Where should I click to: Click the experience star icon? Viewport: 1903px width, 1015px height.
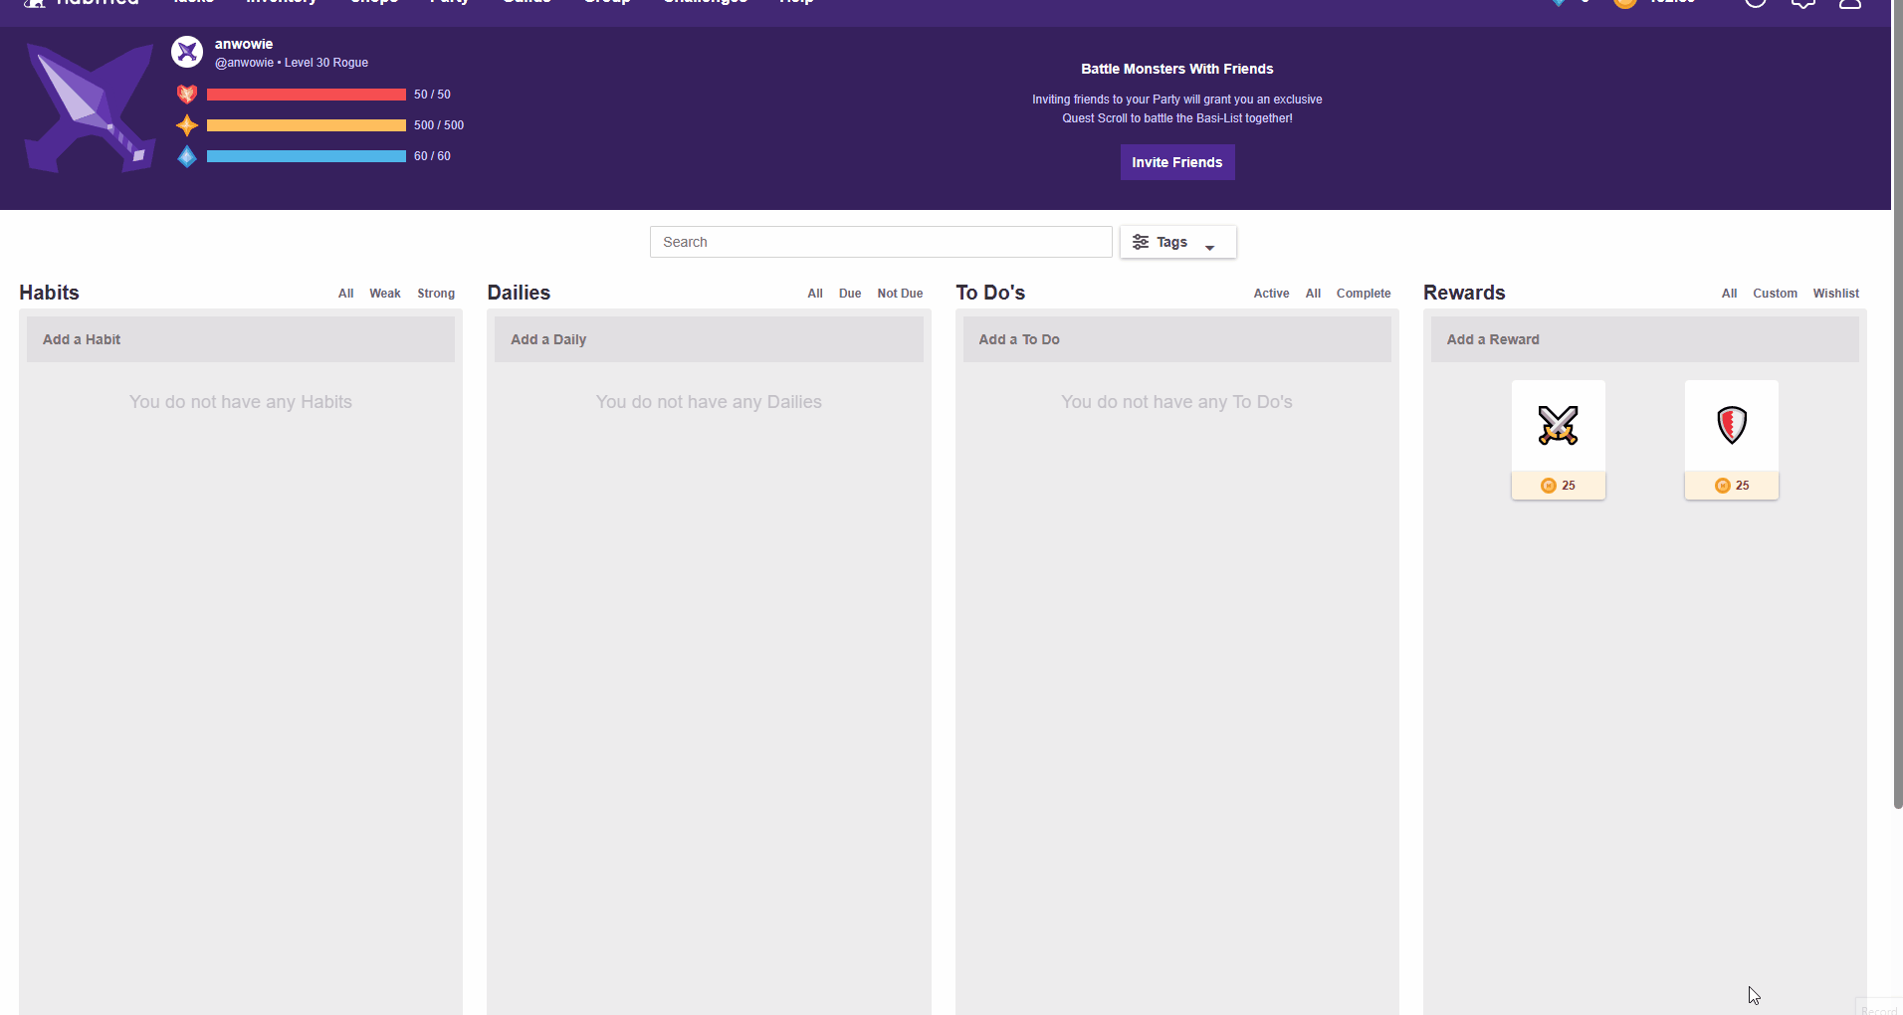click(x=187, y=125)
